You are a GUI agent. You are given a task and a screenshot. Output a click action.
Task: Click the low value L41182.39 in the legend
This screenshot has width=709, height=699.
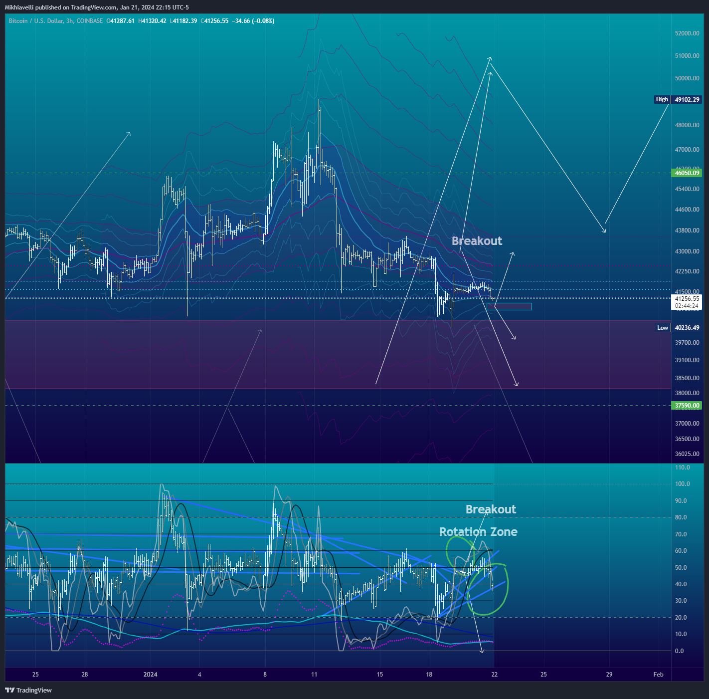183,21
